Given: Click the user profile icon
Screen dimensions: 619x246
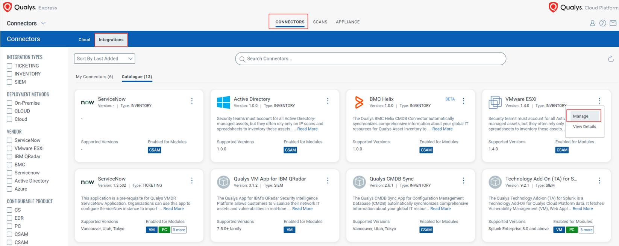Looking at the screenshot, I should coord(592,23).
